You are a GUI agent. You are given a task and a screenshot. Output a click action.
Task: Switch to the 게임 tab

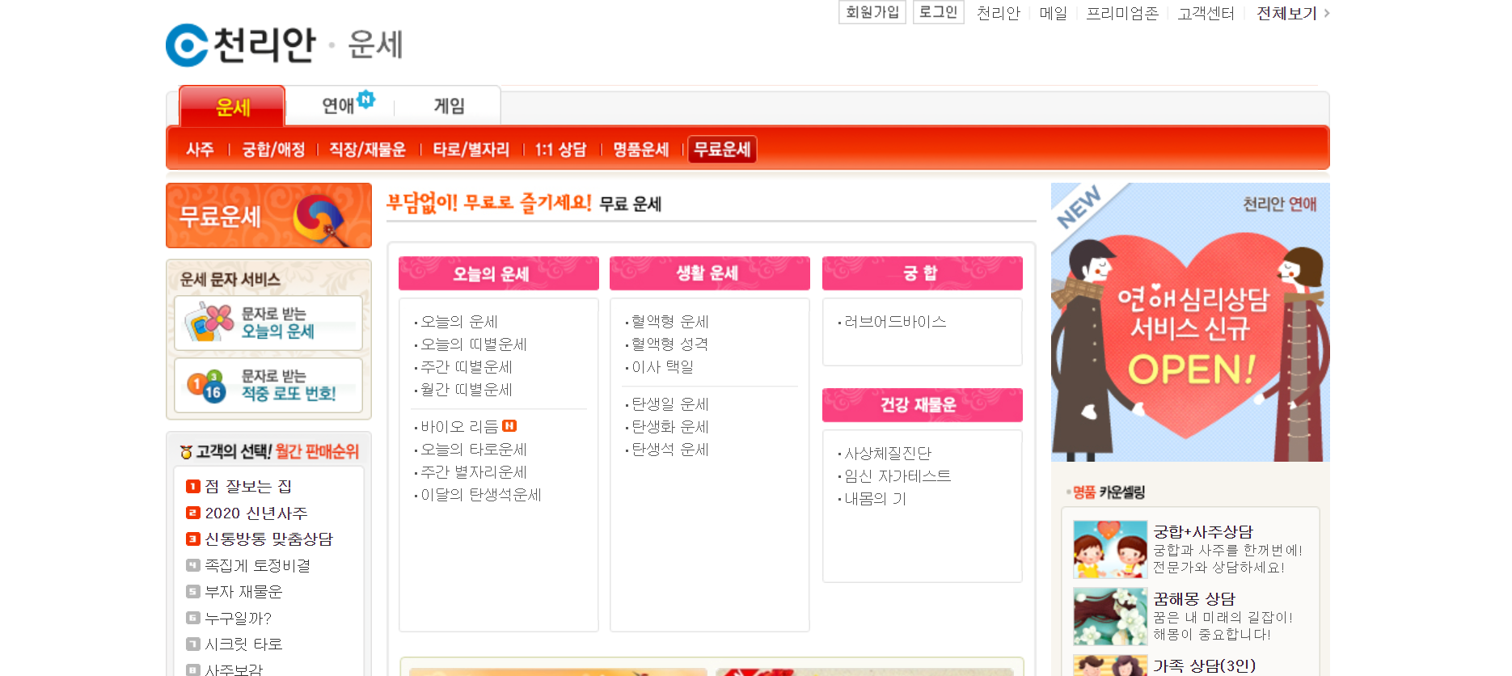tap(449, 106)
